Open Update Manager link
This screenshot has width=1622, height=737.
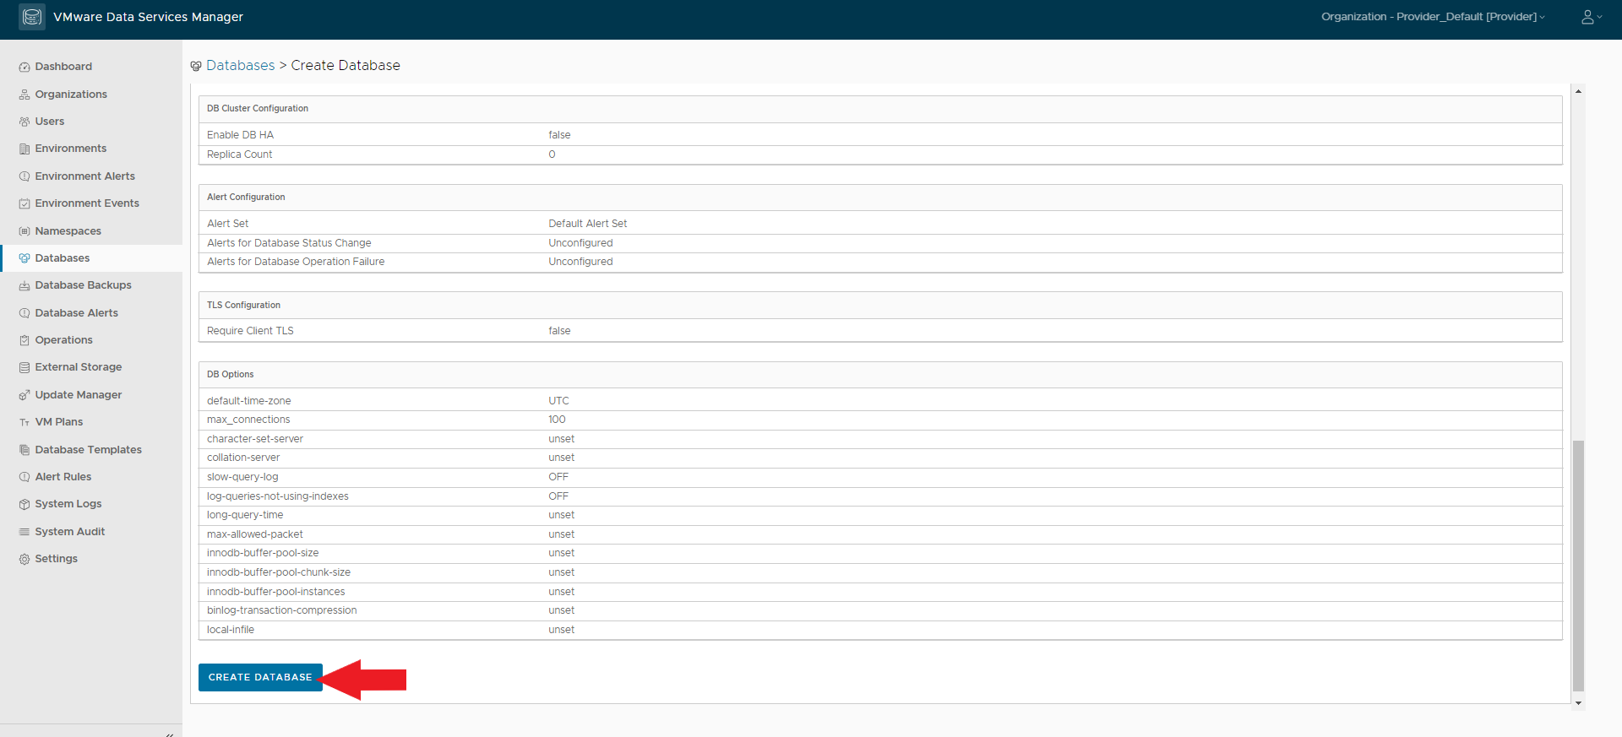(x=78, y=395)
